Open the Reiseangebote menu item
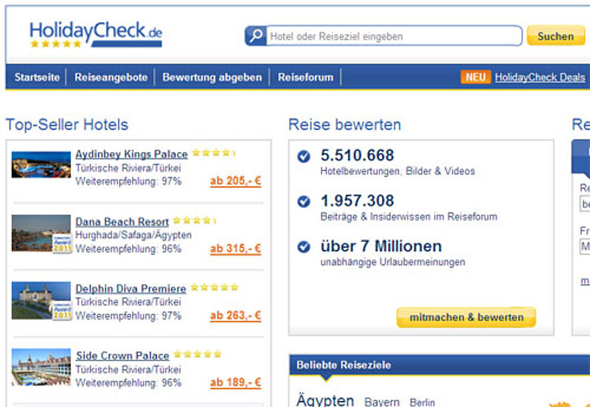Image resolution: width=590 pixels, height=407 pixels. [111, 77]
